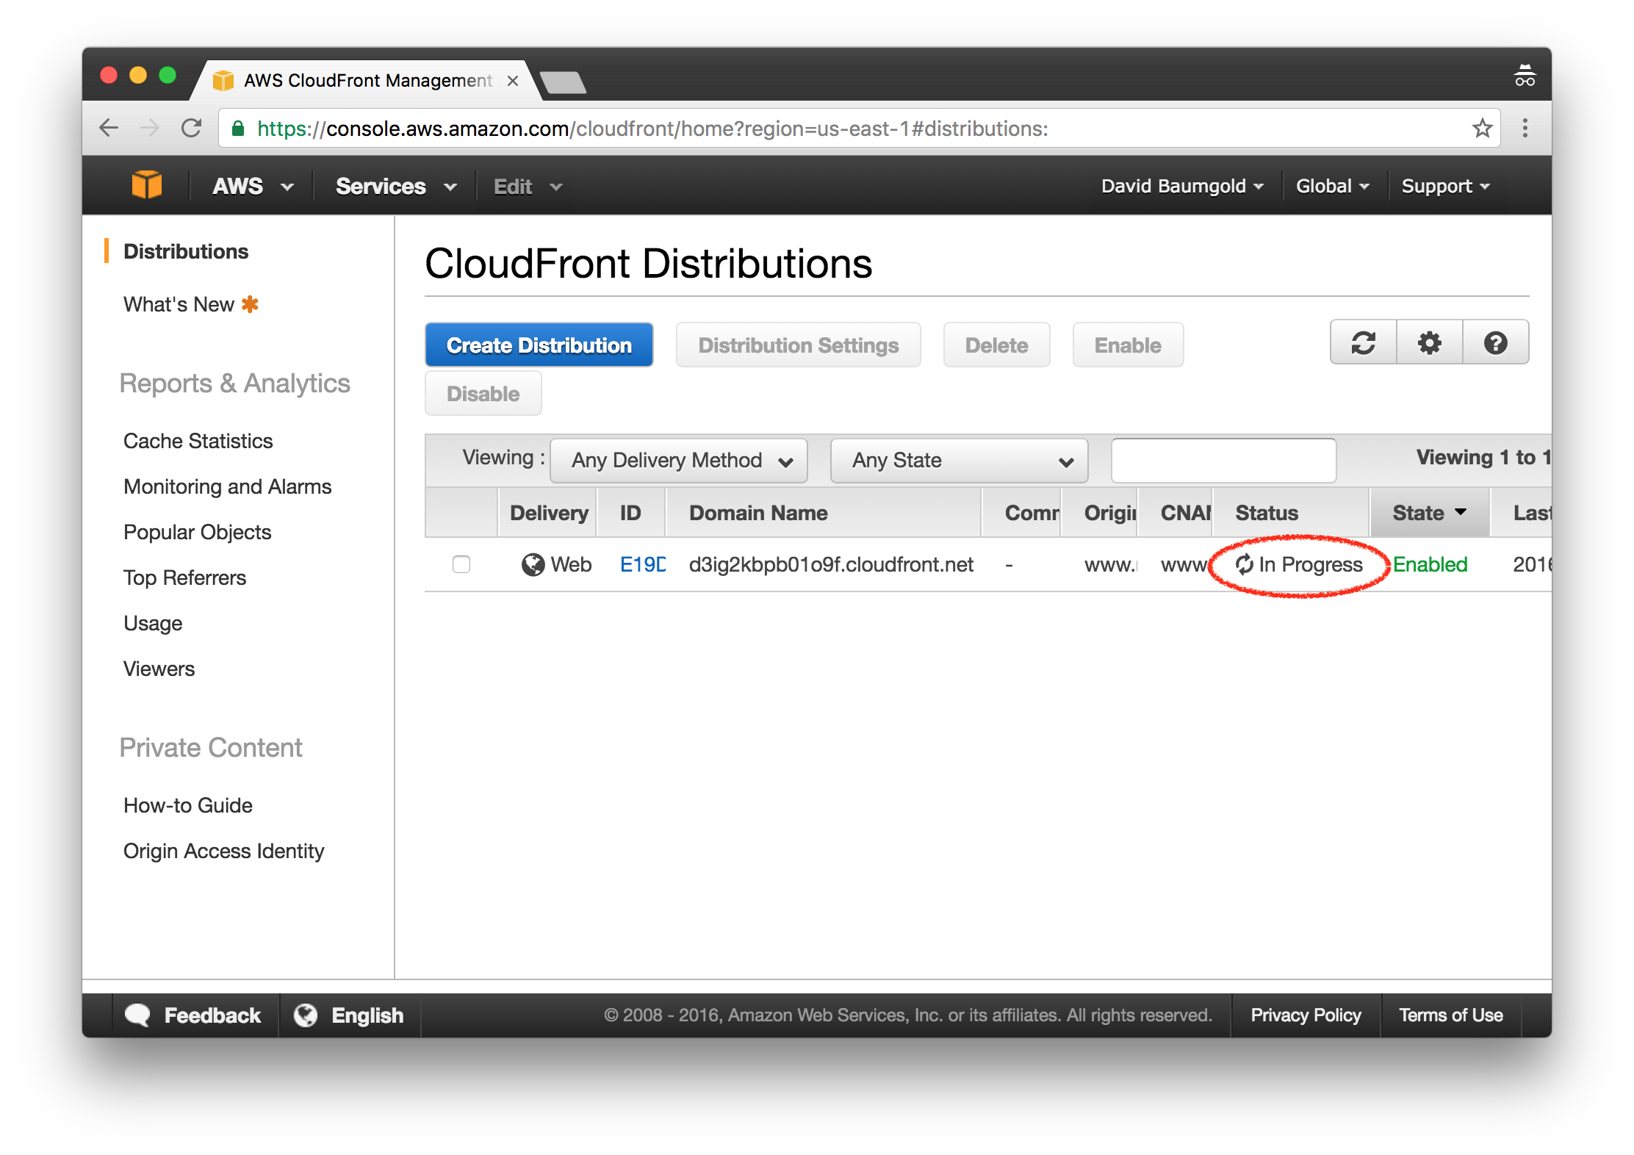Click the Disable button
The image size is (1634, 1155).
483,393
